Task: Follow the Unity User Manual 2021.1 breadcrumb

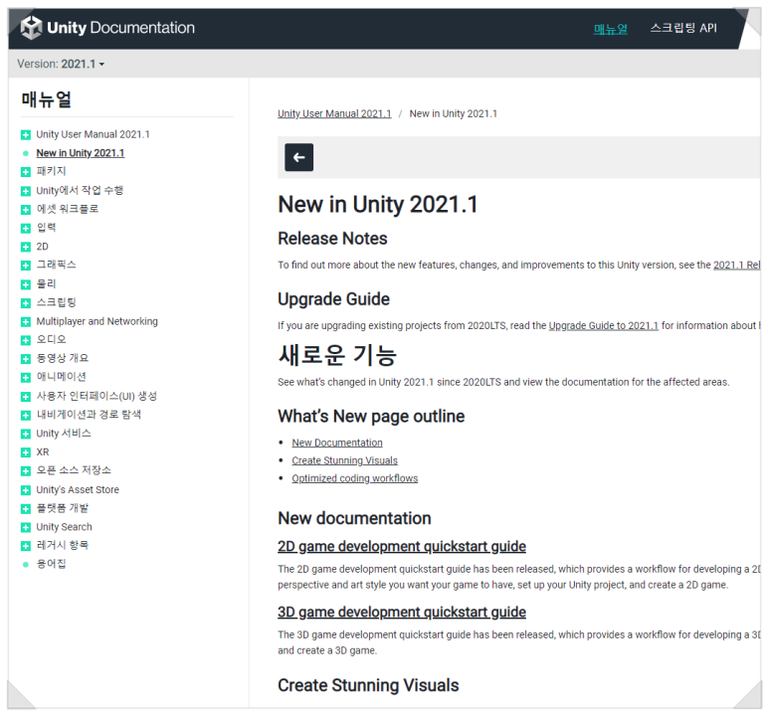Action: (x=334, y=113)
